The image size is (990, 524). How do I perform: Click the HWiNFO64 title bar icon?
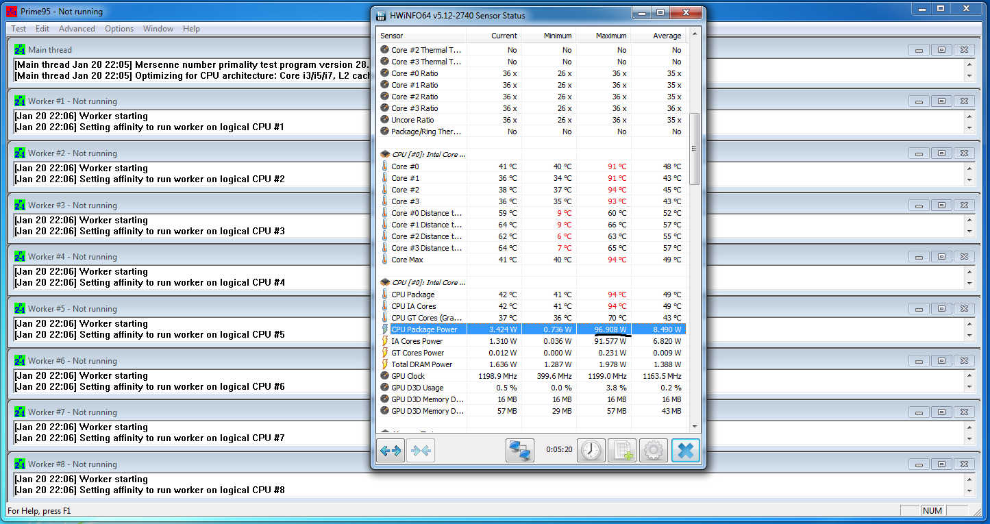pos(382,15)
